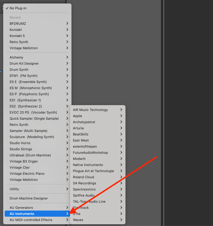The width and height of the screenshot is (213, 226).
Task: Open AU MIDI-controlled Effects submenu
Action: [37, 220]
